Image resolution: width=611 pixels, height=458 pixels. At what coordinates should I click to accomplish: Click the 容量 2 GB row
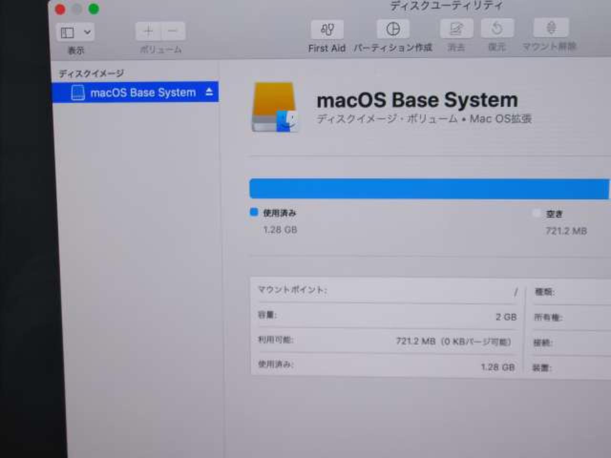tap(387, 316)
